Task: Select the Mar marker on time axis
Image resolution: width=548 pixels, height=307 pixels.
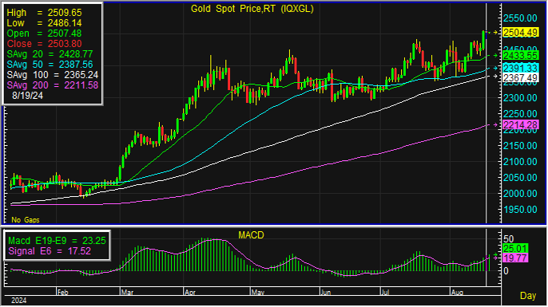Action: click(x=127, y=293)
